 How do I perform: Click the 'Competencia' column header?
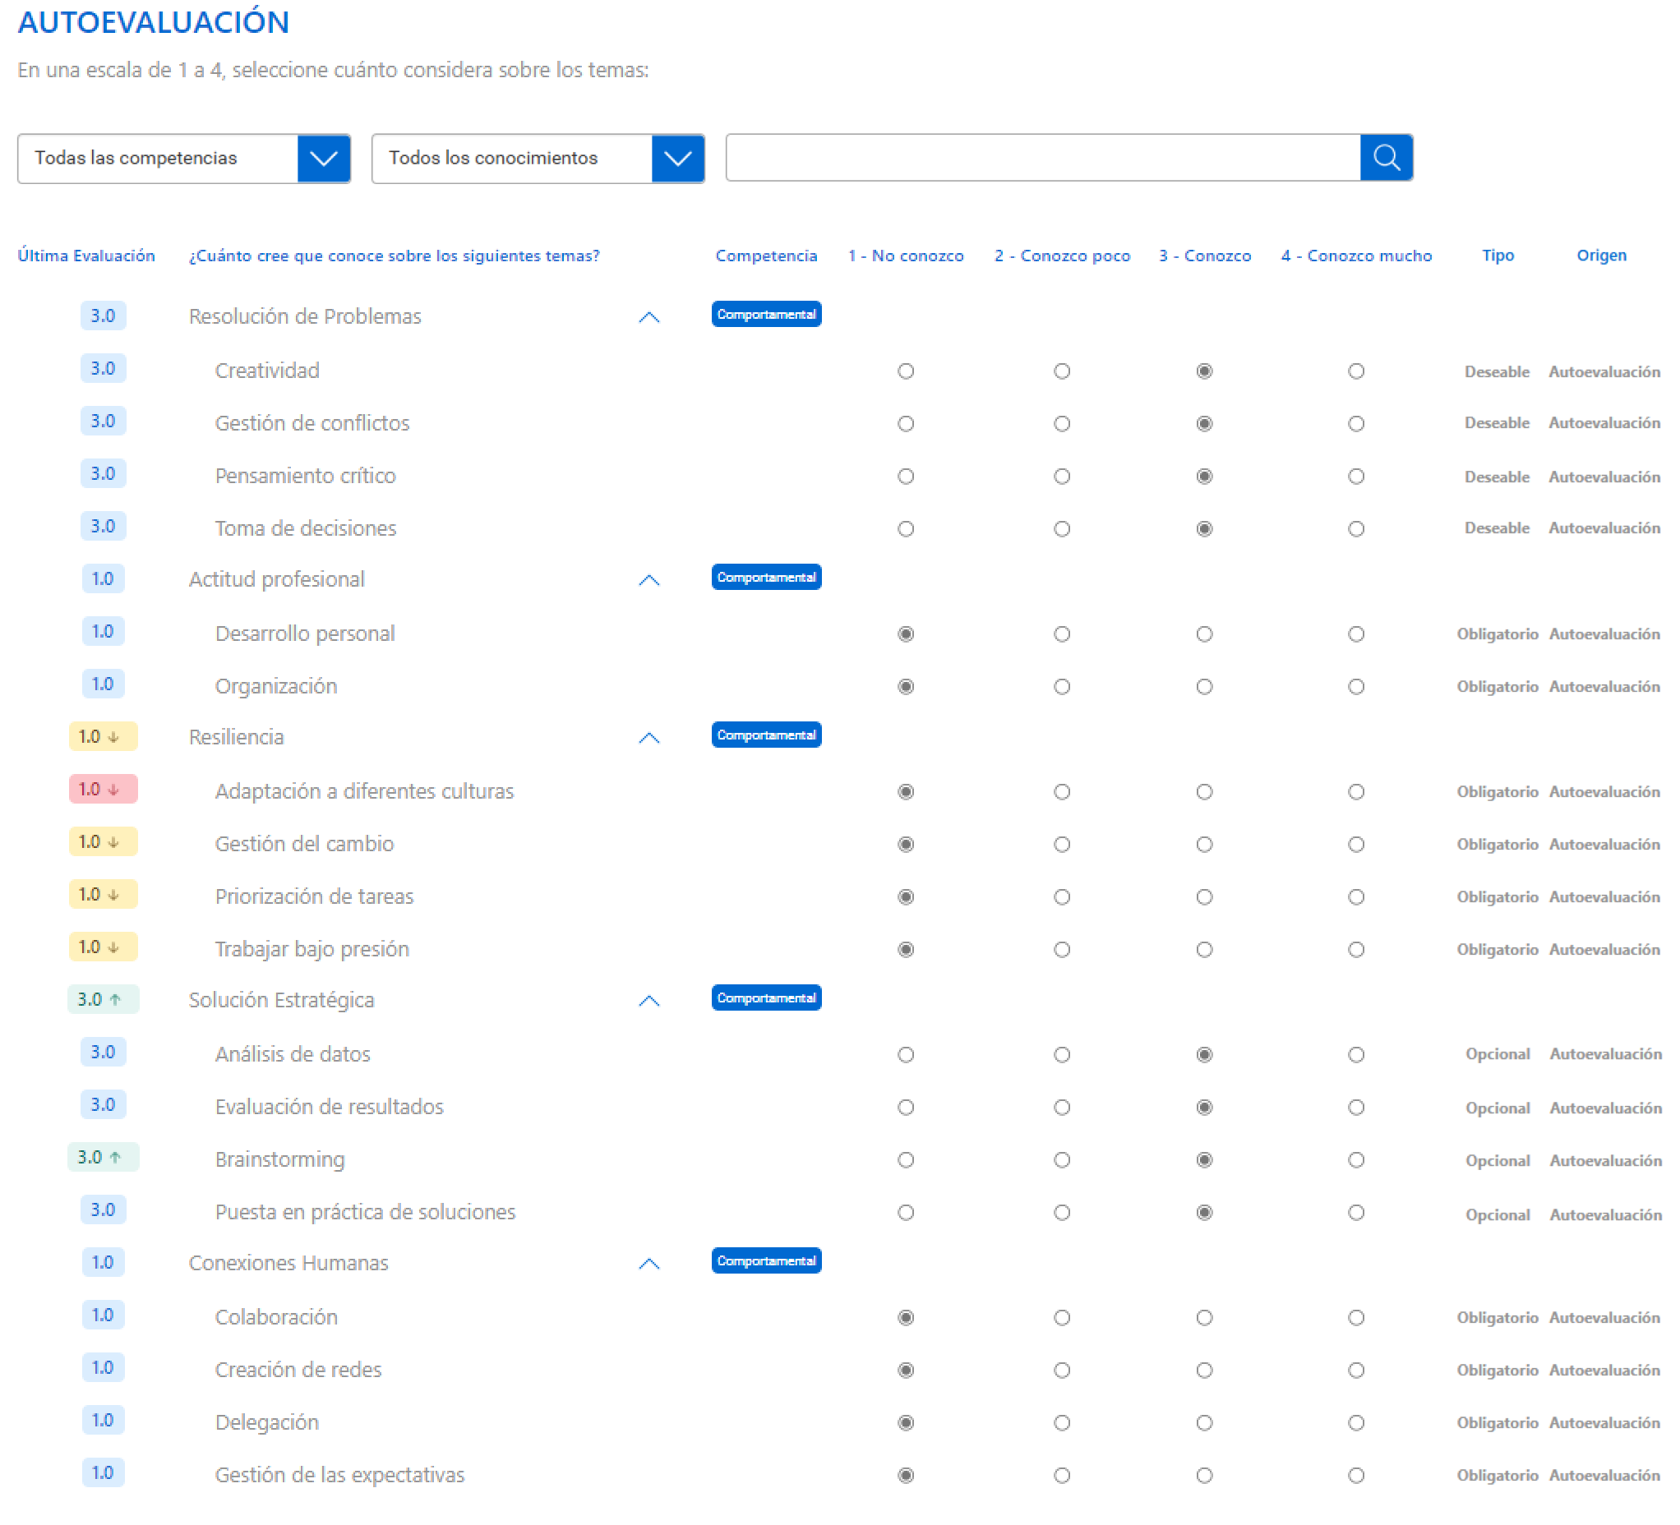766,256
